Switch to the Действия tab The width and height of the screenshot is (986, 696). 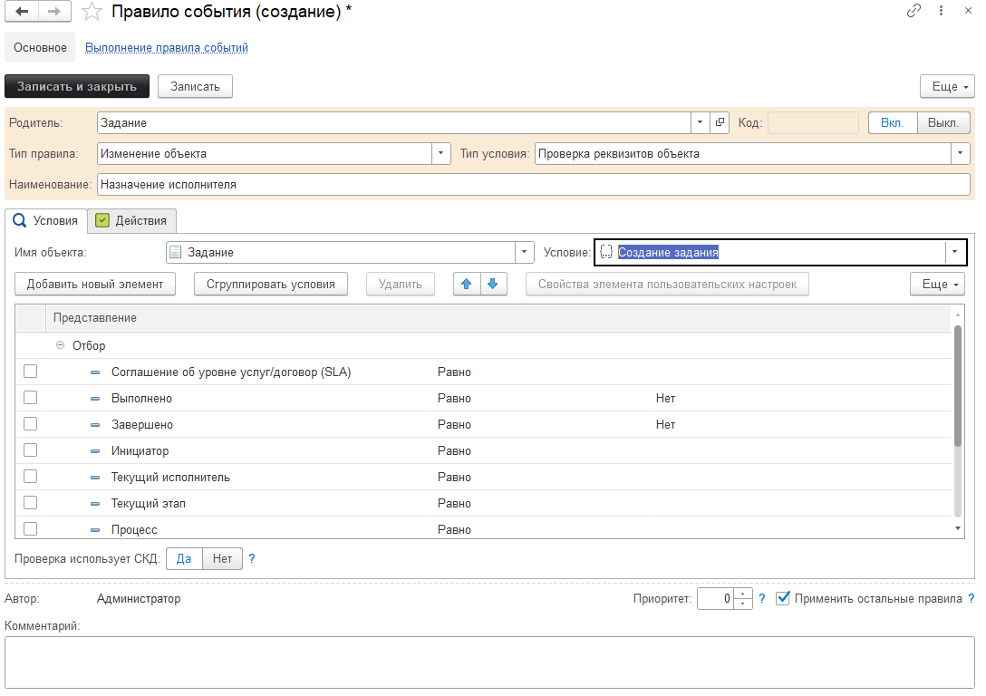pyautogui.click(x=131, y=220)
